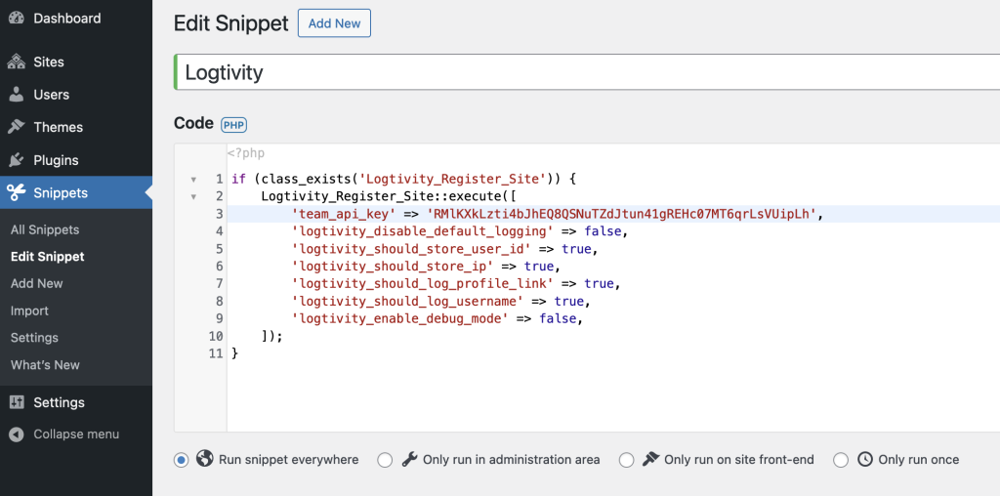1000x496 pixels.
Task: Click the Settings sliders icon in sidebar
Action: [x=17, y=402]
